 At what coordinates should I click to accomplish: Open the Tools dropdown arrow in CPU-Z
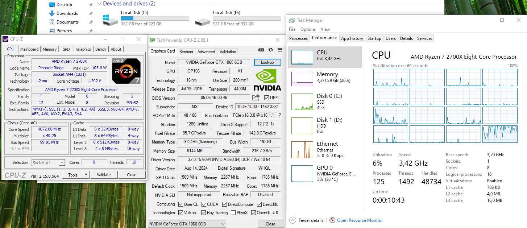(x=86, y=175)
